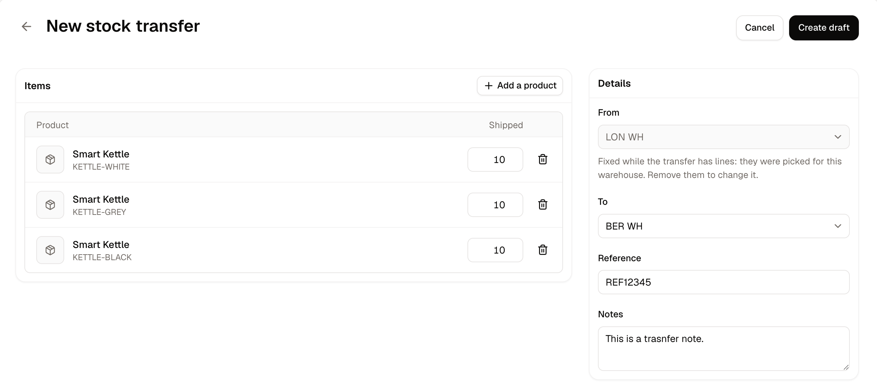The image size is (877, 388).
Task: Focus the Reference field REF12345
Action: (x=724, y=282)
